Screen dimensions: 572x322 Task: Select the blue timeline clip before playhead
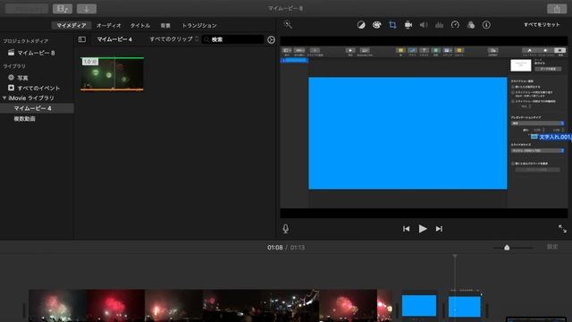[x=419, y=306]
